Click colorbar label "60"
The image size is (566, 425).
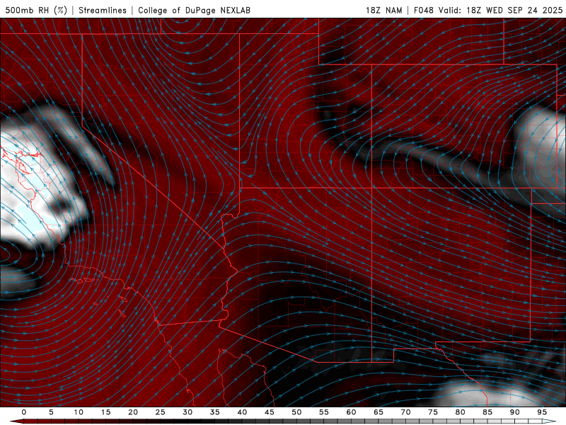351,412
